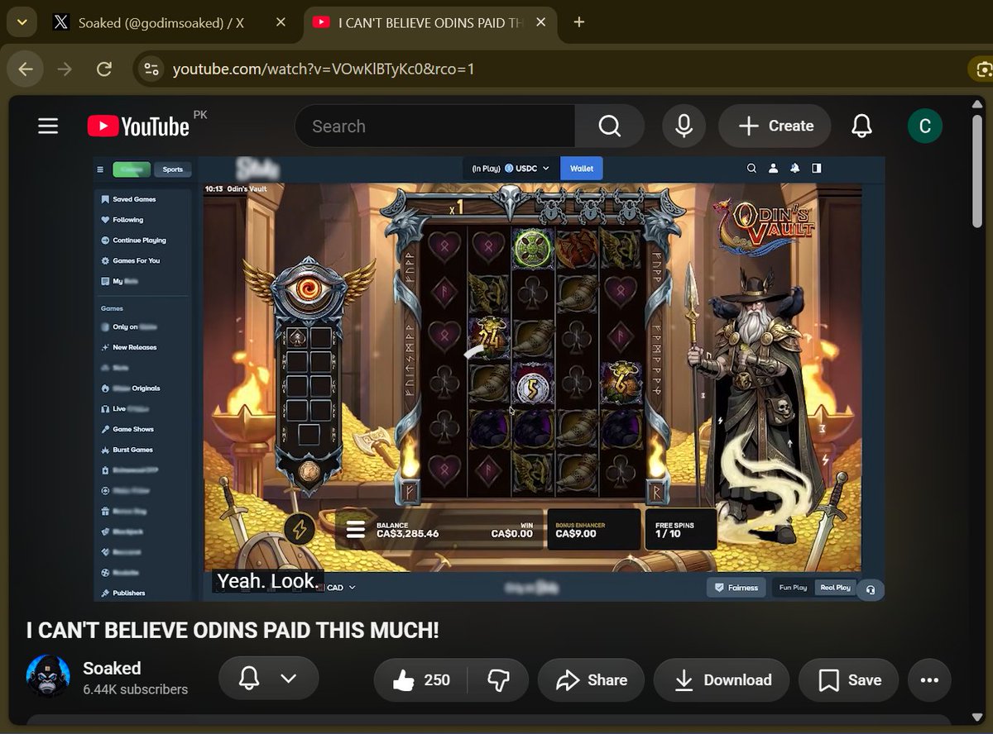Open the tab search dropdown arrow
The image size is (993, 734).
pos(21,22)
